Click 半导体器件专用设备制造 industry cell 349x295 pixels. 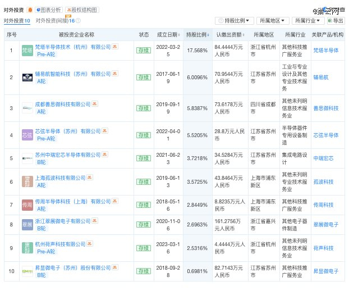pos(295,135)
